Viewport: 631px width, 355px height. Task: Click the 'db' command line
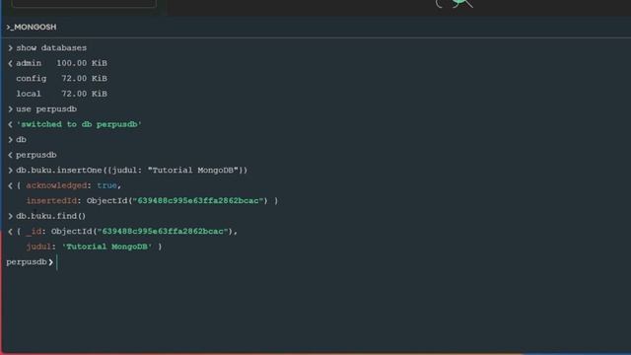click(21, 140)
